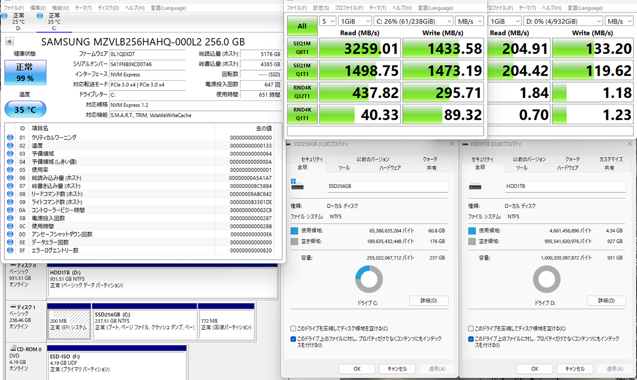Open プロファイル(P) menu in C: benchmark window
This screenshot has height=380, width=637.
tap(349, 8)
